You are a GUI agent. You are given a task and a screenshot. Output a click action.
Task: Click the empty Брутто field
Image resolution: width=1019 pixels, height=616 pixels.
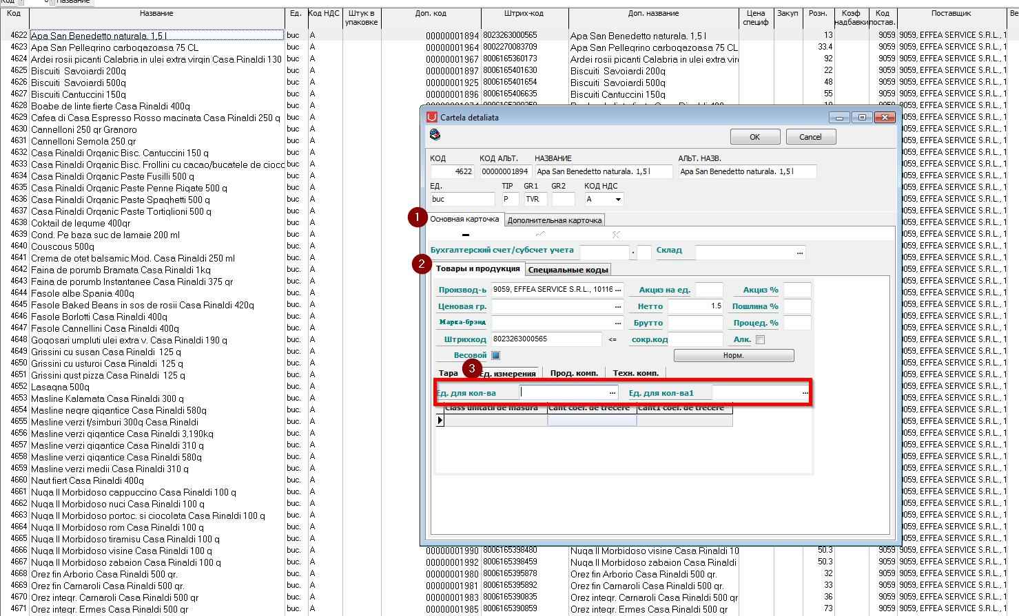coord(695,323)
